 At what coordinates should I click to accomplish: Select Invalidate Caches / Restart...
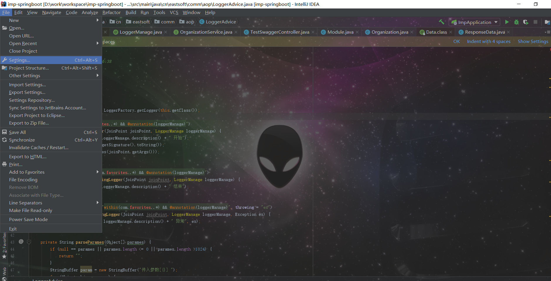click(51, 148)
